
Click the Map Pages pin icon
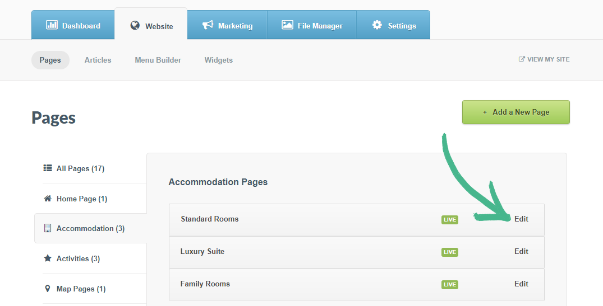point(48,289)
